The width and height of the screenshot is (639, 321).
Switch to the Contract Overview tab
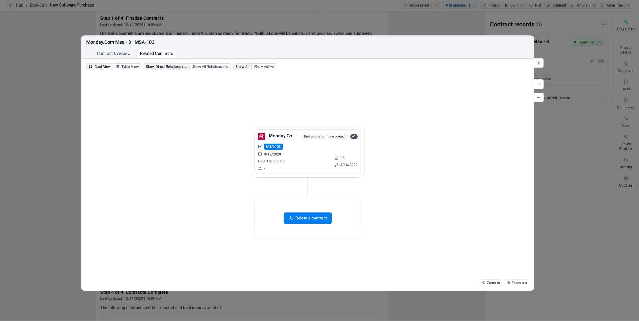[114, 54]
